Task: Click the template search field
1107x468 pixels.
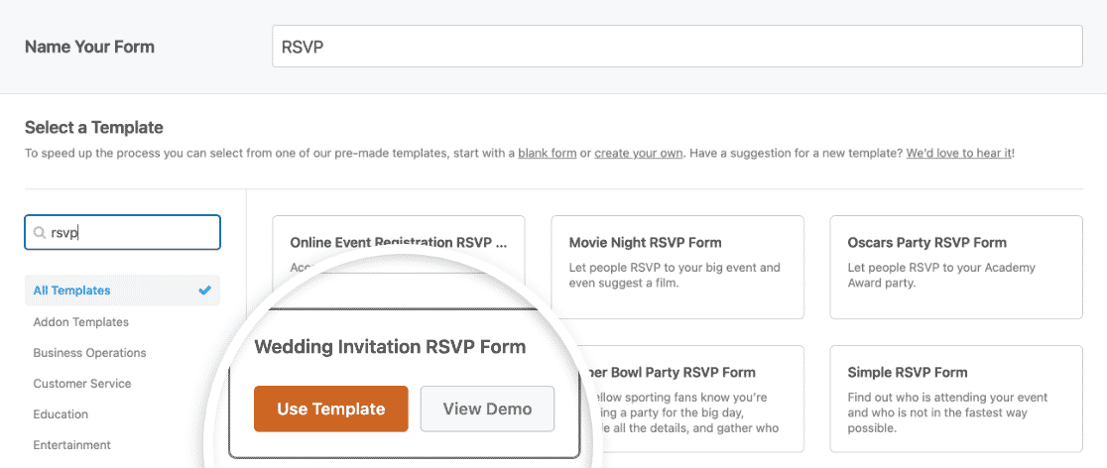Action: tap(123, 232)
